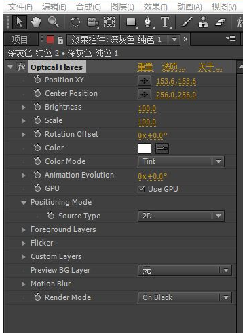Collapse the Optical Flares effect group
The height and width of the screenshot is (336, 247).
[x=10, y=67]
